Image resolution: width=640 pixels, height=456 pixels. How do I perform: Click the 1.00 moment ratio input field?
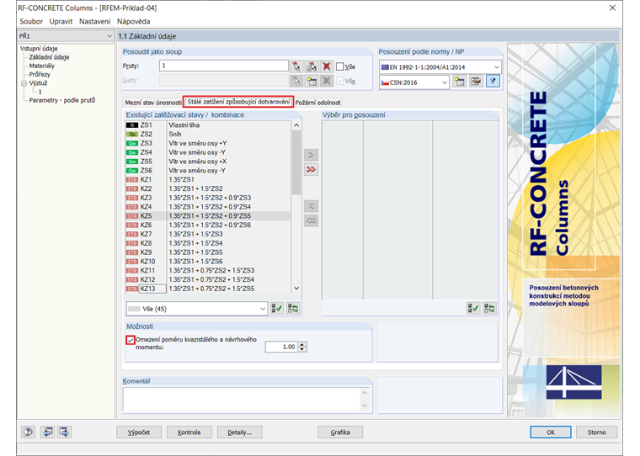(x=281, y=347)
